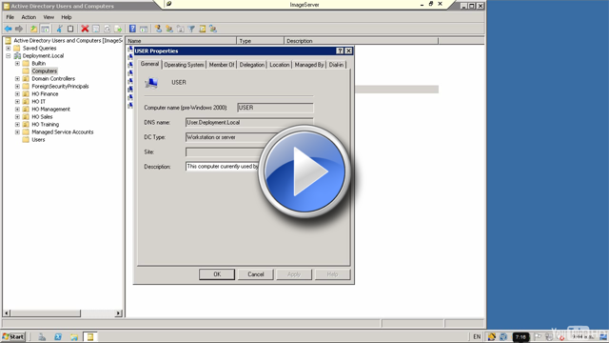Switch to the Managed By tab

coord(308,65)
